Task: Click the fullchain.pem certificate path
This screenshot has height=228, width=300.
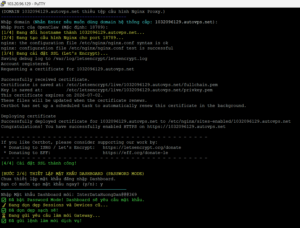Action: pos(142,85)
